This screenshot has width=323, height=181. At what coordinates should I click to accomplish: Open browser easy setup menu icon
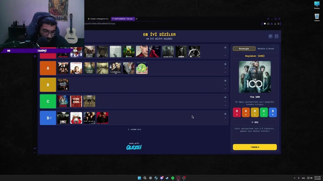coord(279,24)
